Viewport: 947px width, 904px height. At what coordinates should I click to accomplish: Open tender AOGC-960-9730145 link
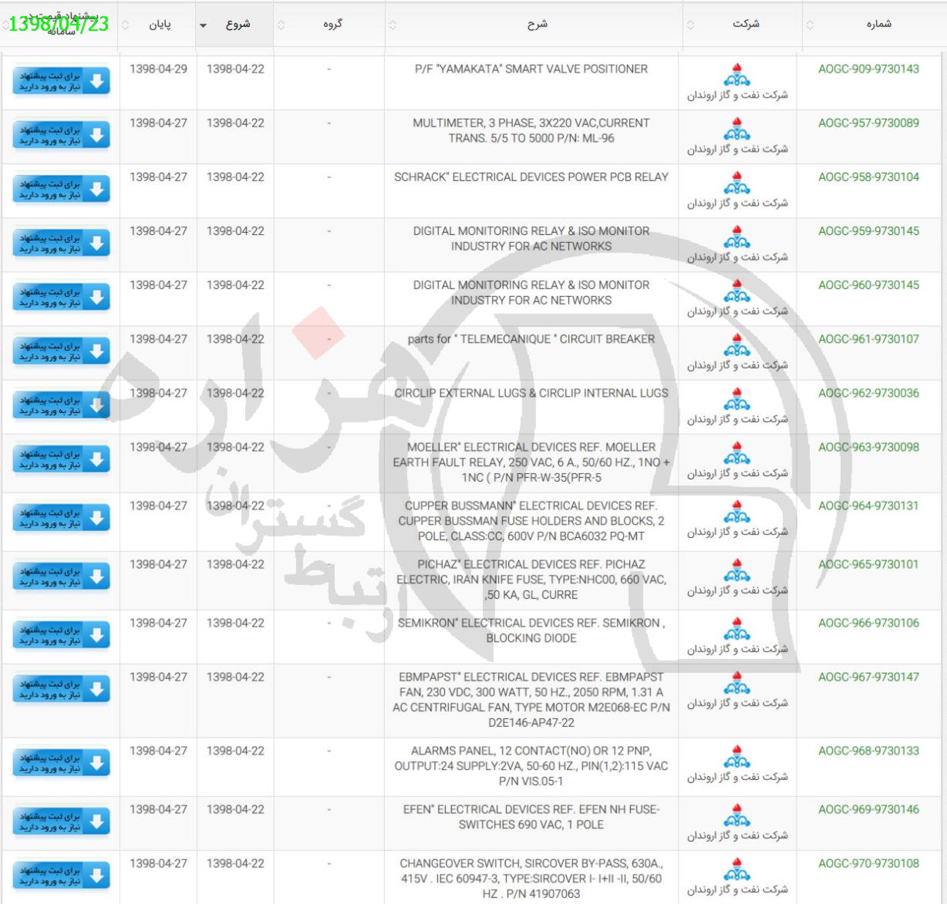pos(868,285)
